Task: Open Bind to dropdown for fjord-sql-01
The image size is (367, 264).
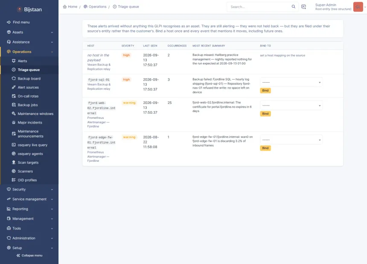Action: (291, 82)
